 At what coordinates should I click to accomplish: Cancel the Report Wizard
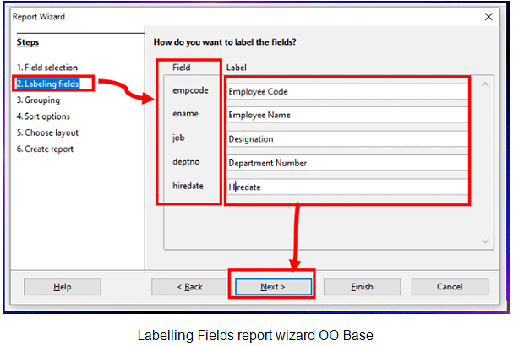(450, 287)
